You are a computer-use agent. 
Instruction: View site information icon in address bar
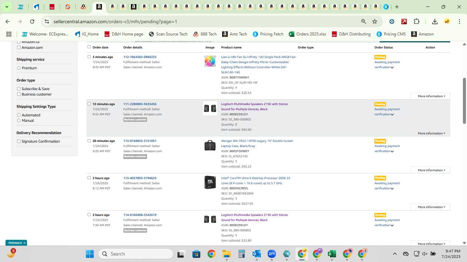(47, 21)
